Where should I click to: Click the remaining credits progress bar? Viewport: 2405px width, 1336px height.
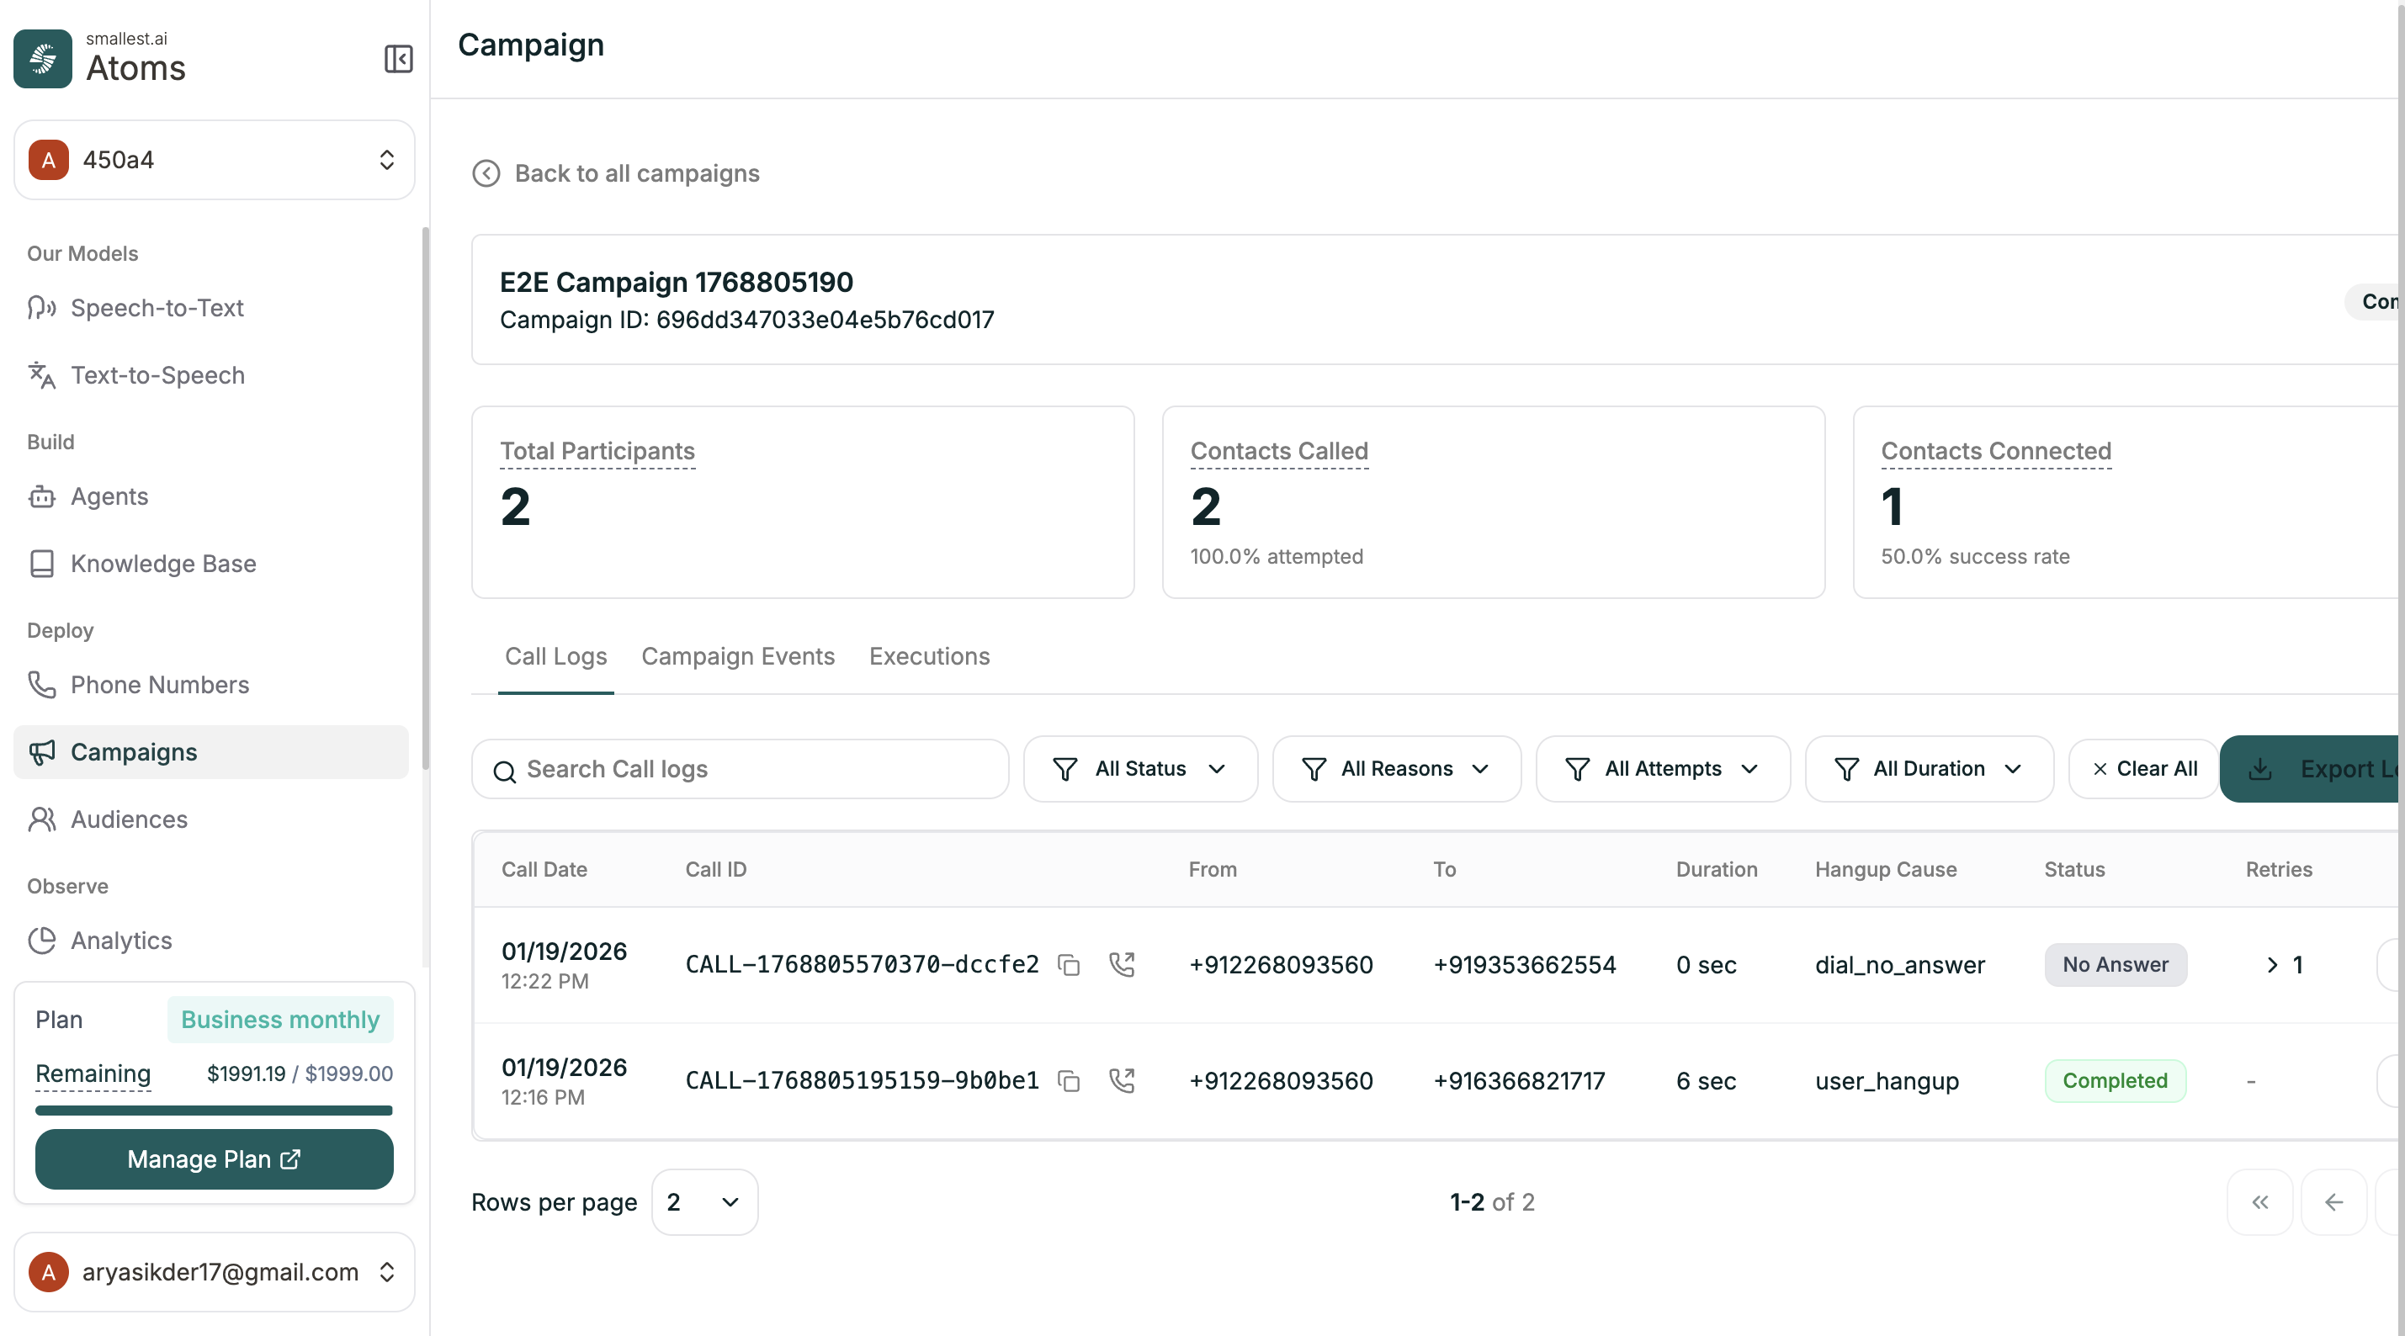pyautogui.click(x=214, y=1111)
